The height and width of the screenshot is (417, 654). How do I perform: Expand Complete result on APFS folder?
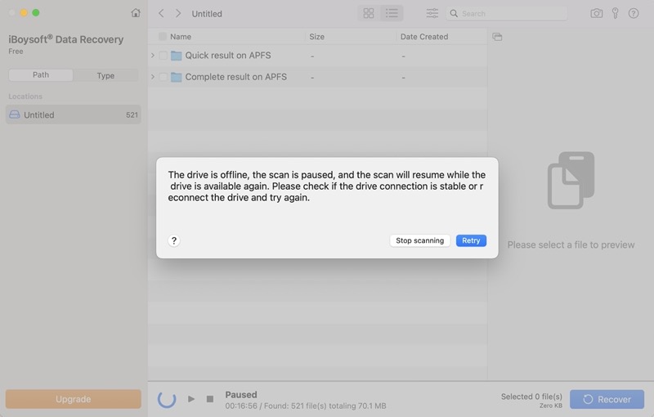(153, 77)
